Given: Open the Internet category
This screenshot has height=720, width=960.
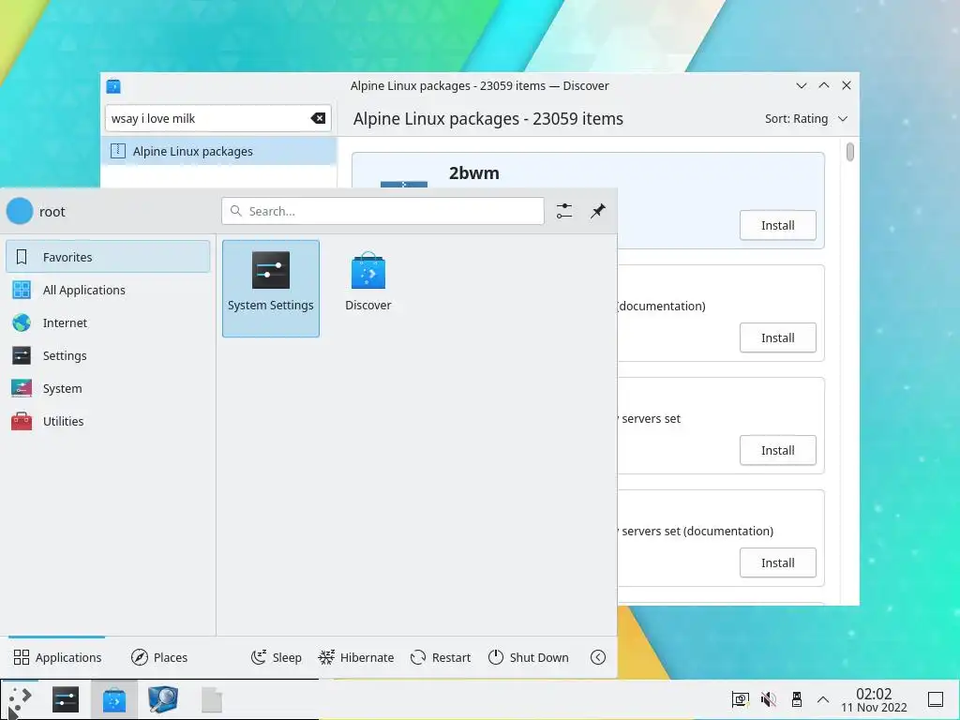Looking at the screenshot, I should (108, 322).
